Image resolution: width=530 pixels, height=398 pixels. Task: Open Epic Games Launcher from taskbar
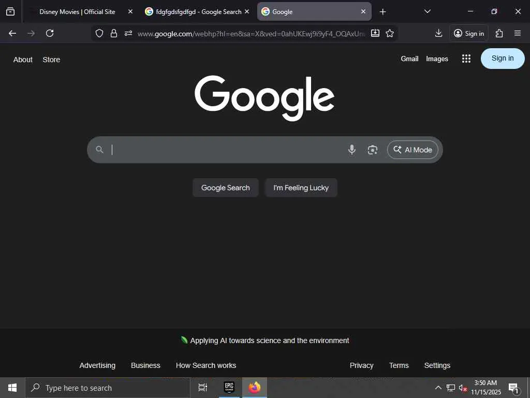pos(229,388)
